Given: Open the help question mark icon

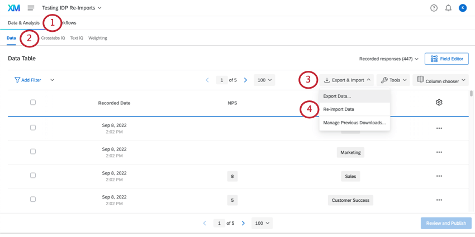Looking at the screenshot, I should pyautogui.click(x=434, y=8).
